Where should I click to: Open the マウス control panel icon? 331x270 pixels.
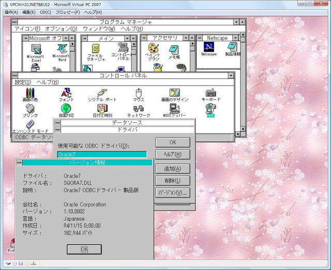pos(139,95)
